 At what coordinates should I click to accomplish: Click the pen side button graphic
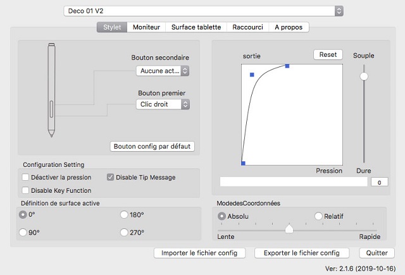(x=51, y=109)
